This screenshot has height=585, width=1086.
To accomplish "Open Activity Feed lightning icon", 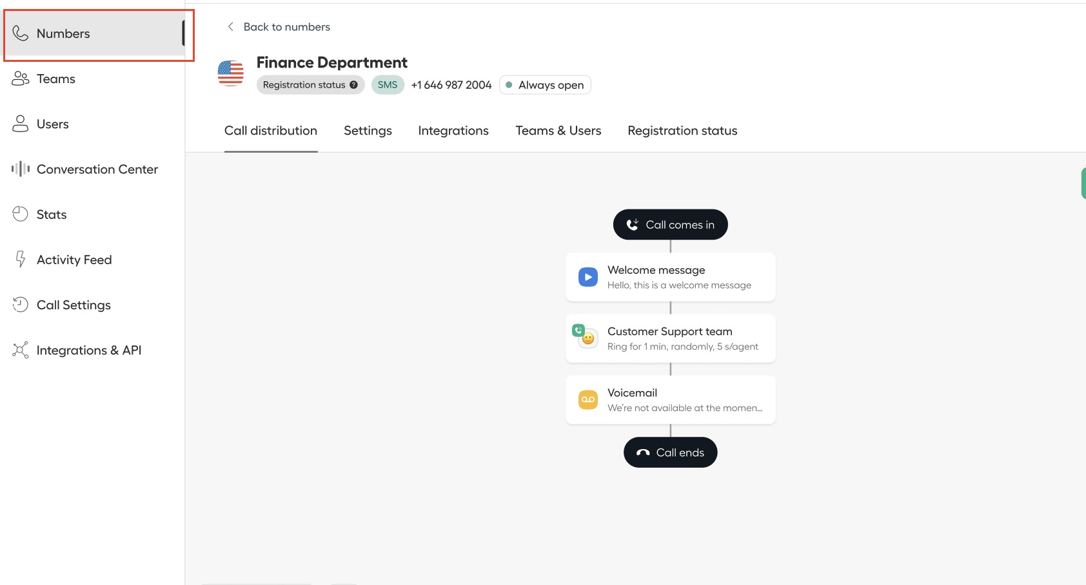I will pyautogui.click(x=21, y=259).
